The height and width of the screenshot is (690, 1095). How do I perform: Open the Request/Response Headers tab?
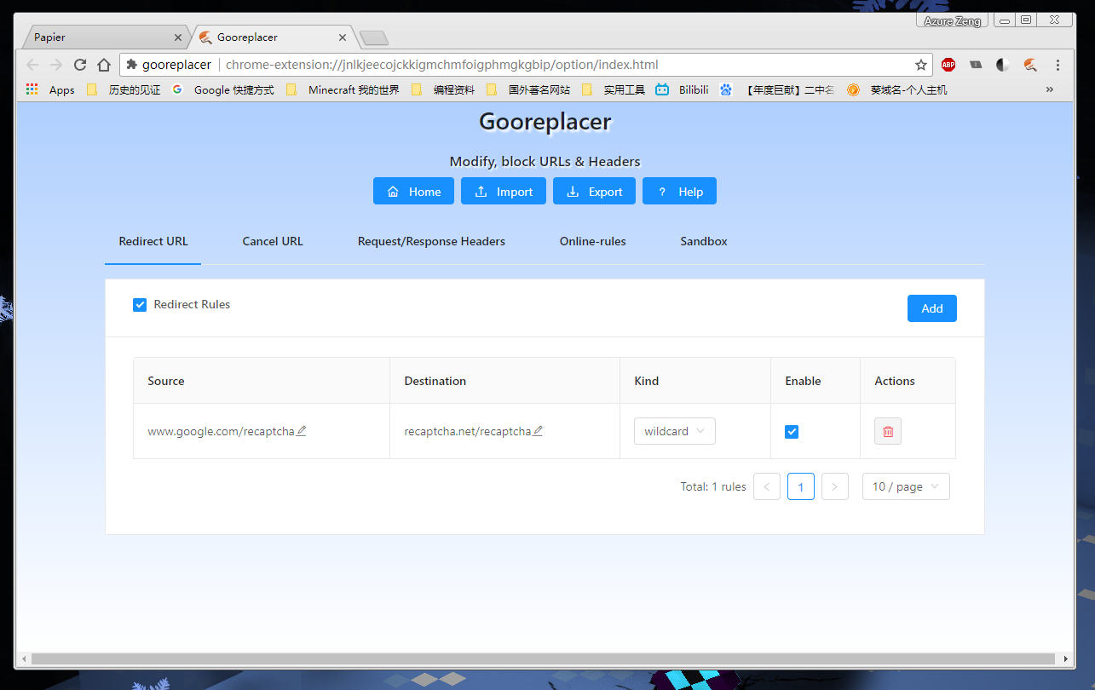[x=431, y=241]
